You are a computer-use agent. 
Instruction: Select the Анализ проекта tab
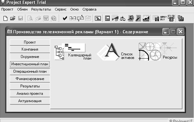[30, 94]
